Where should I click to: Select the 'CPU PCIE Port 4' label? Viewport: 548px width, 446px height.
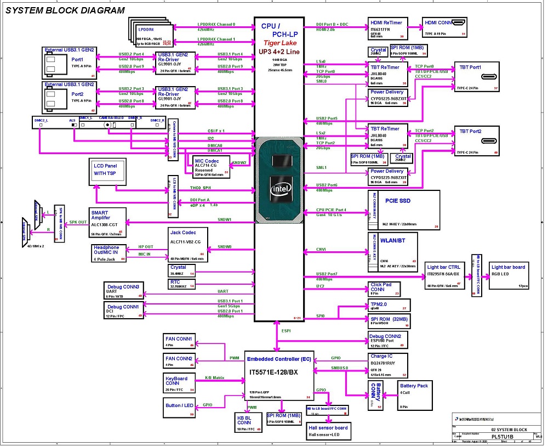pos(331,210)
